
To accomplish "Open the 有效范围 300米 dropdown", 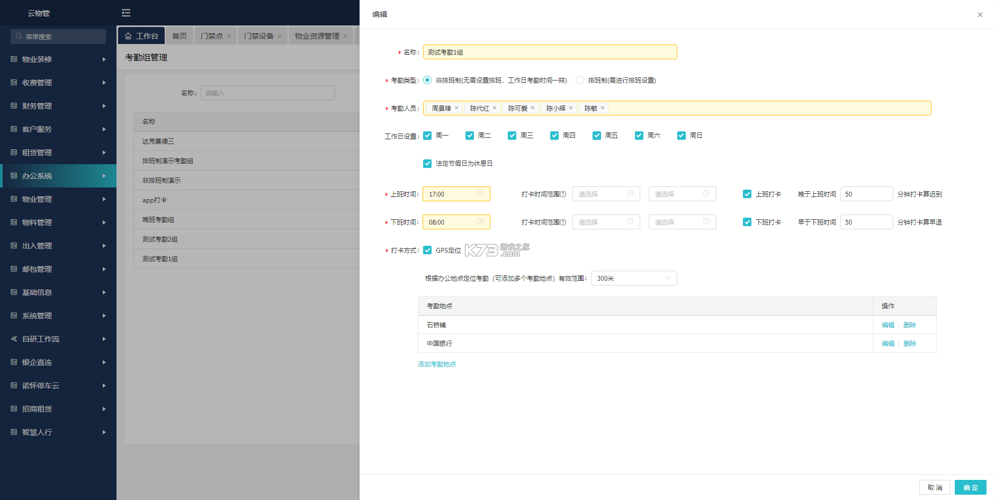I will point(634,278).
